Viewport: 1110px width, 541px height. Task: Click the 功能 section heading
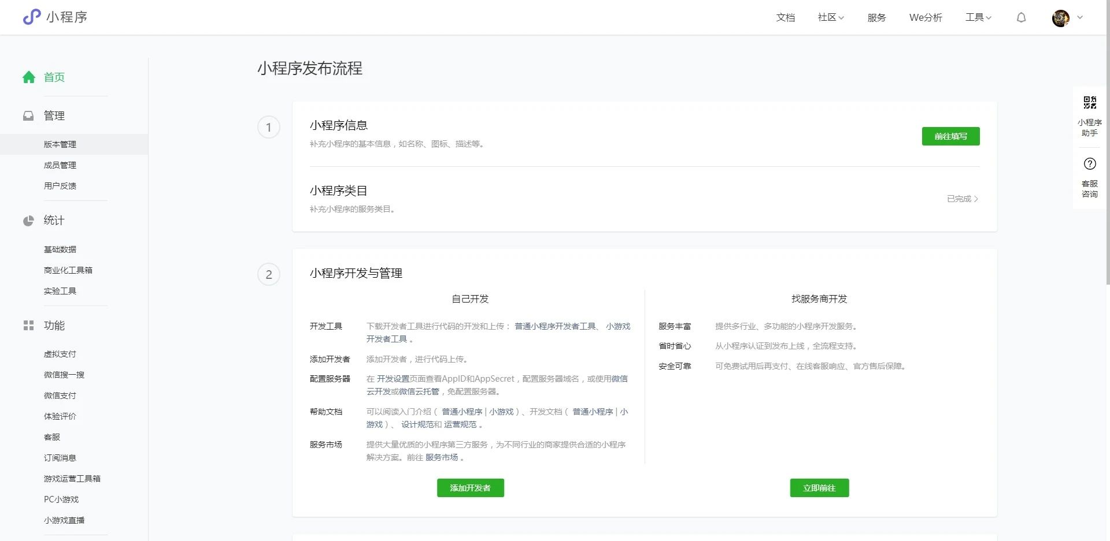54,326
